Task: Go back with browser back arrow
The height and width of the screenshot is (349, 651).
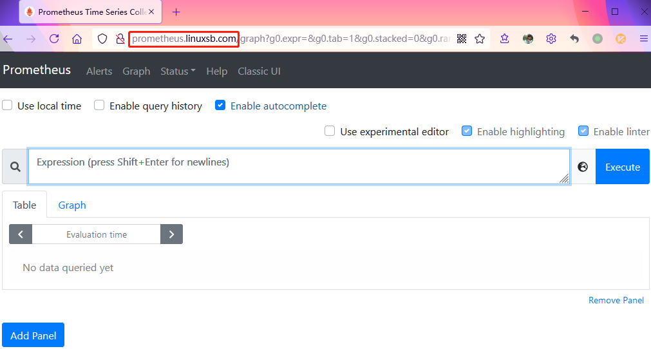Action: pyautogui.click(x=8, y=39)
